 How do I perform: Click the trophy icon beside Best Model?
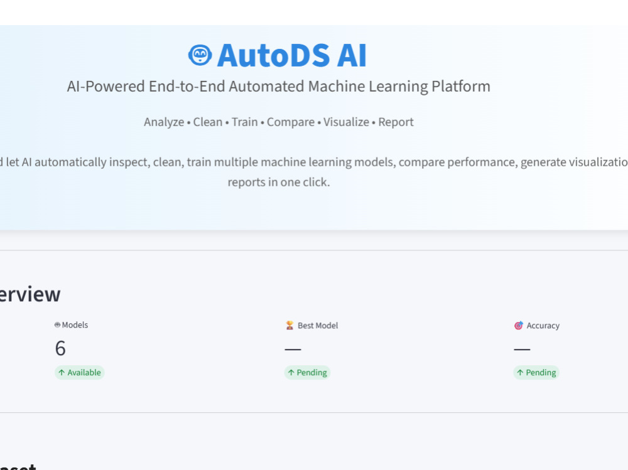pyautogui.click(x=290, y=325)
